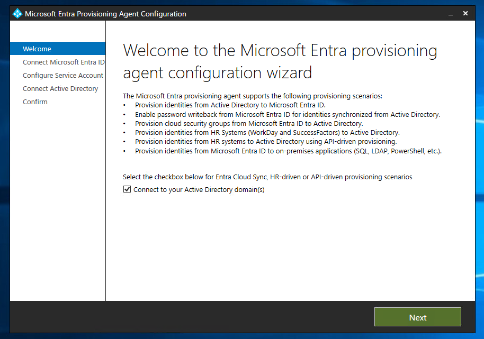Jump to the Confirm step

click(35, 102)
